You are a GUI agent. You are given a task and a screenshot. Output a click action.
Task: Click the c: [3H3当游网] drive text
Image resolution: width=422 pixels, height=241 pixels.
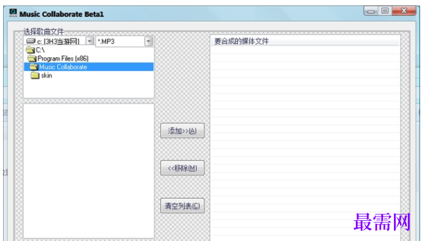pos(58,41)
